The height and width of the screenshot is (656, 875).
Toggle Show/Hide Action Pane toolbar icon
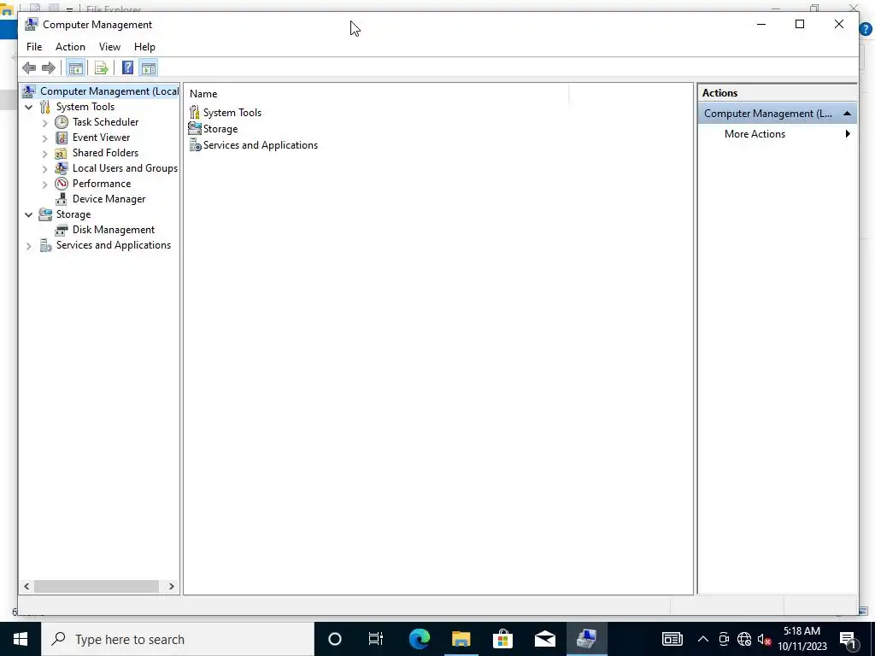coord(149,68)
